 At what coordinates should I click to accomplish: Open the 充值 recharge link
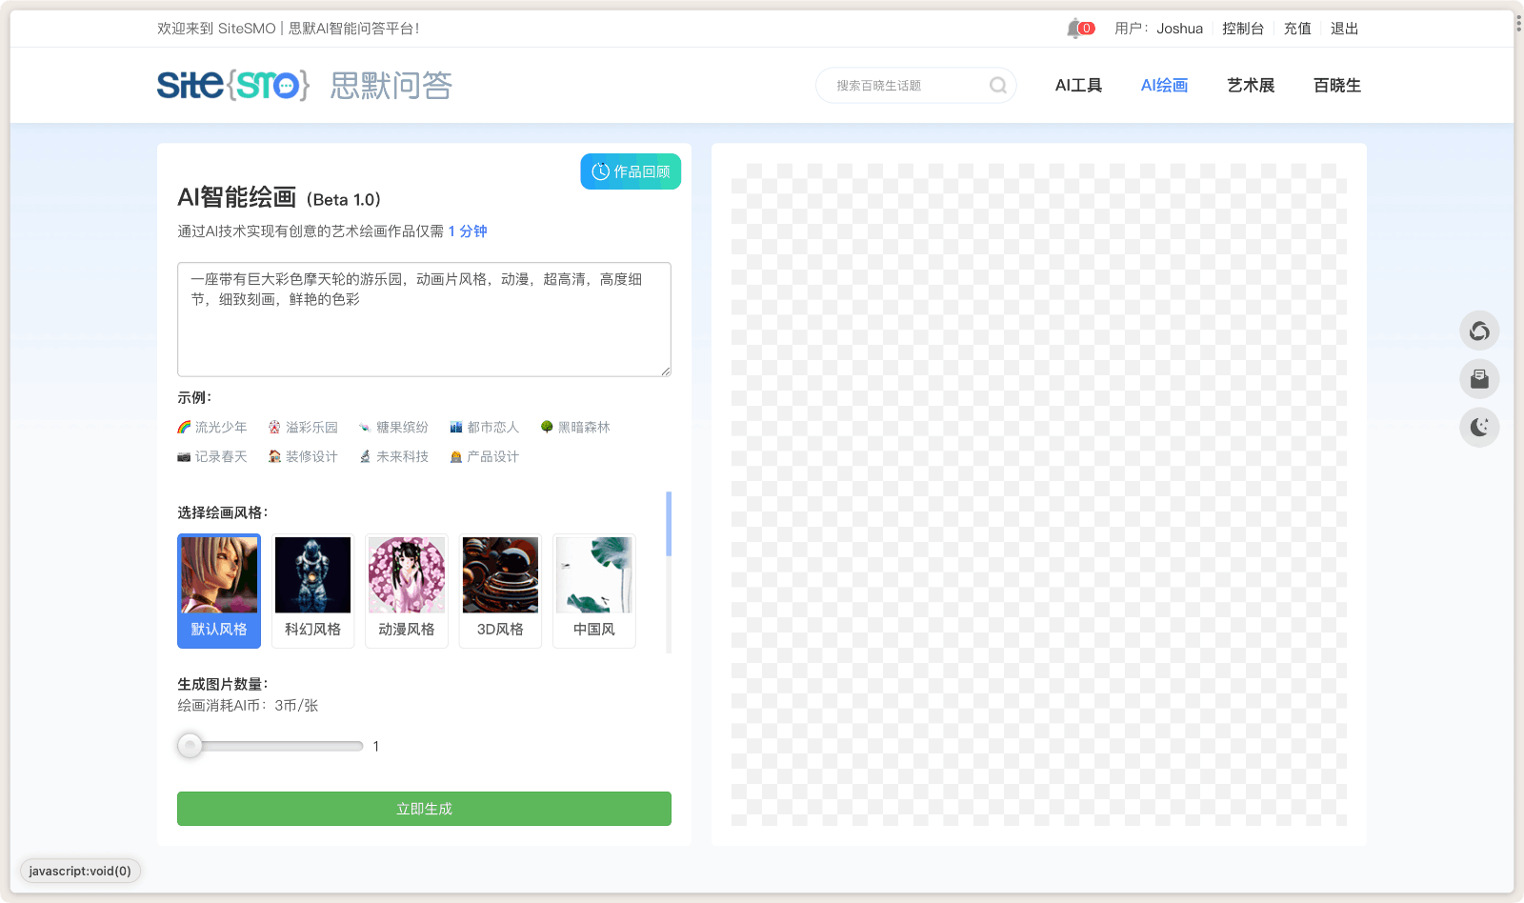[x=1297, y=28]
